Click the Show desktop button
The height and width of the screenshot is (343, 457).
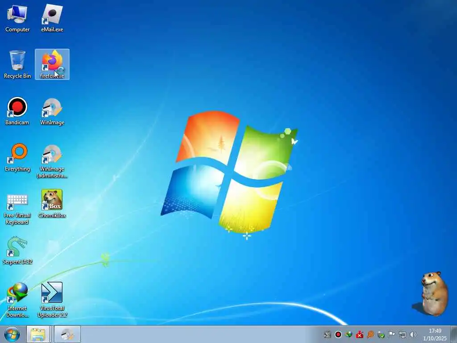454,334
